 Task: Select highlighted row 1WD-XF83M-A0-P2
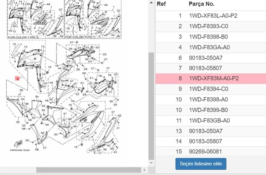tap(211, 79)
